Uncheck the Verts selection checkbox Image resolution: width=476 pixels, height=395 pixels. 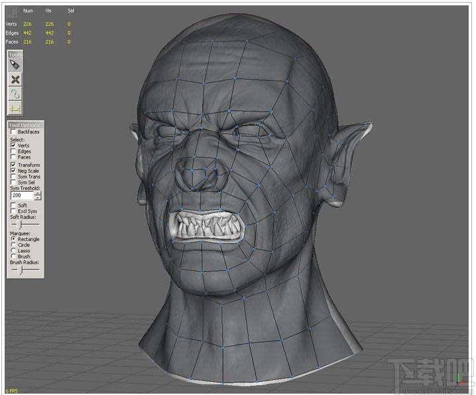coord(13,145)
